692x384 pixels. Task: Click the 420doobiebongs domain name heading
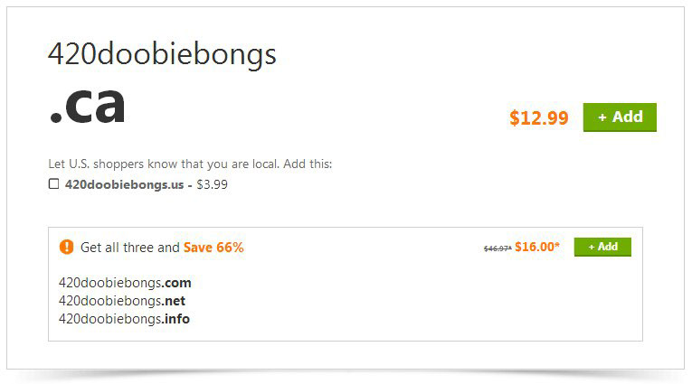162,55
